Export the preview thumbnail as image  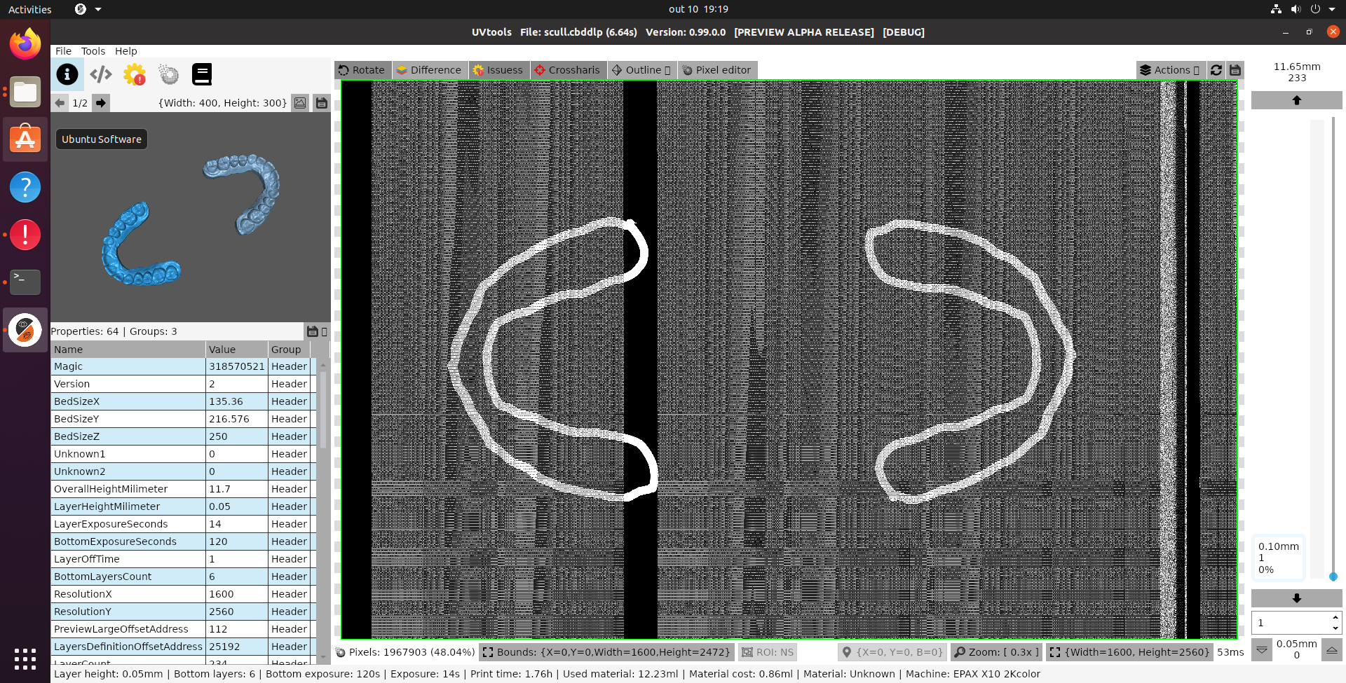pos(301,103)
